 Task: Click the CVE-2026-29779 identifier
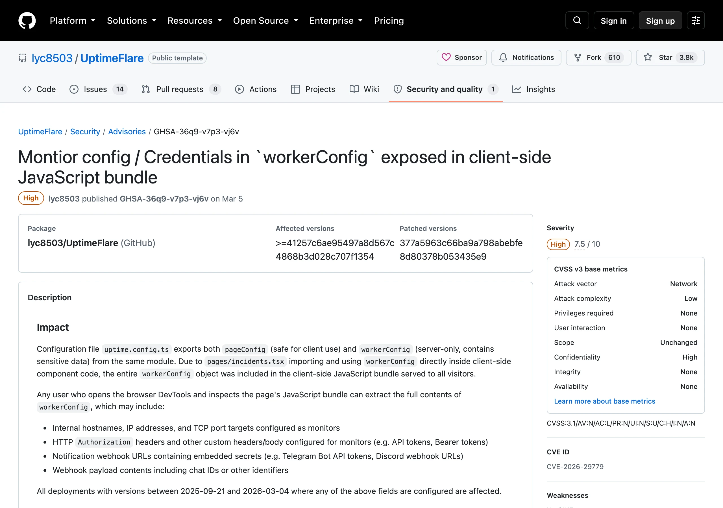pos(575,467)
